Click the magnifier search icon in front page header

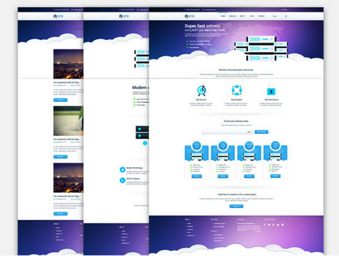tap(285, 16)
